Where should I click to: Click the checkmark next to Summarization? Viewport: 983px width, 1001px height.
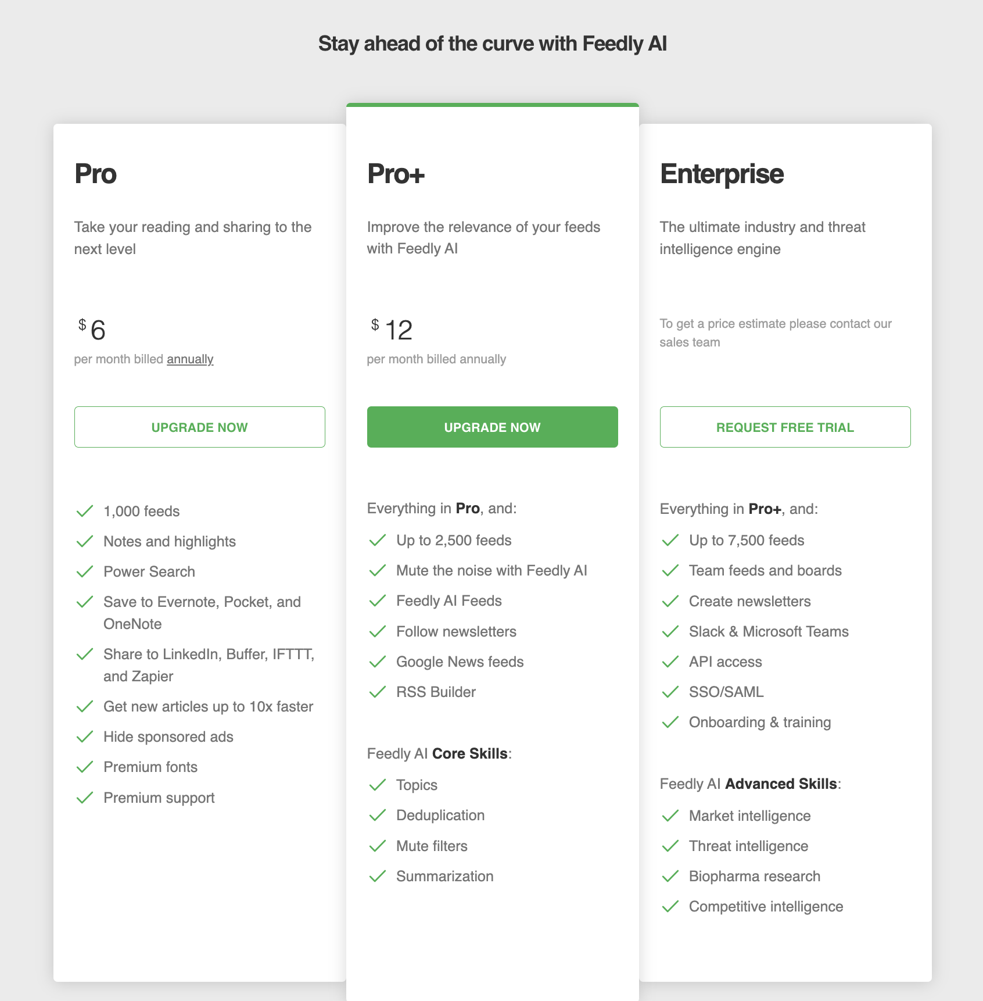(x=378, y=876)
